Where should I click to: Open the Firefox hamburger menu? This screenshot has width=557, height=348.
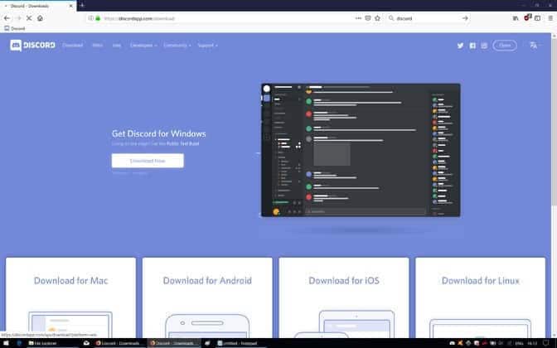pos(550,18)
